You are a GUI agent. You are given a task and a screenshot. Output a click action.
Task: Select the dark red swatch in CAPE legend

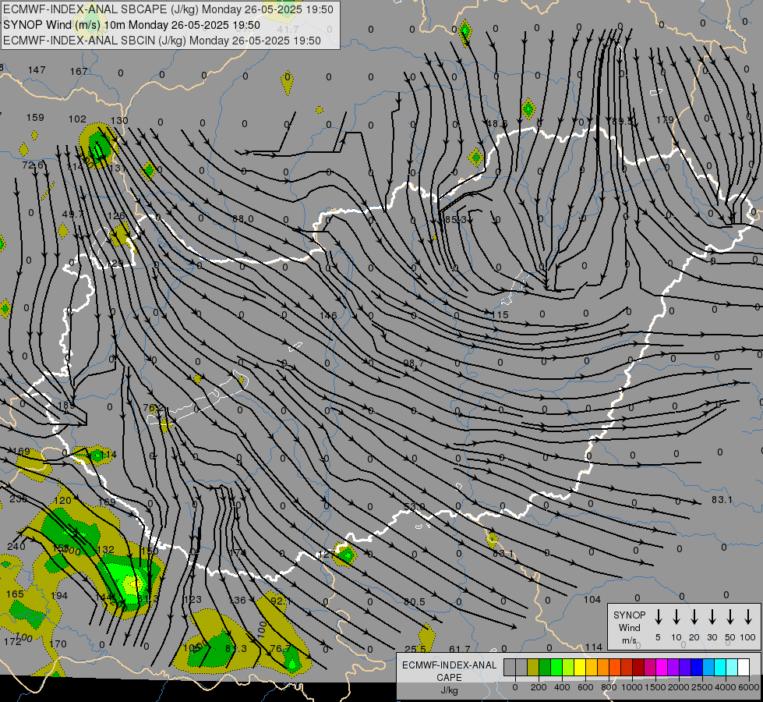[638, 667]
